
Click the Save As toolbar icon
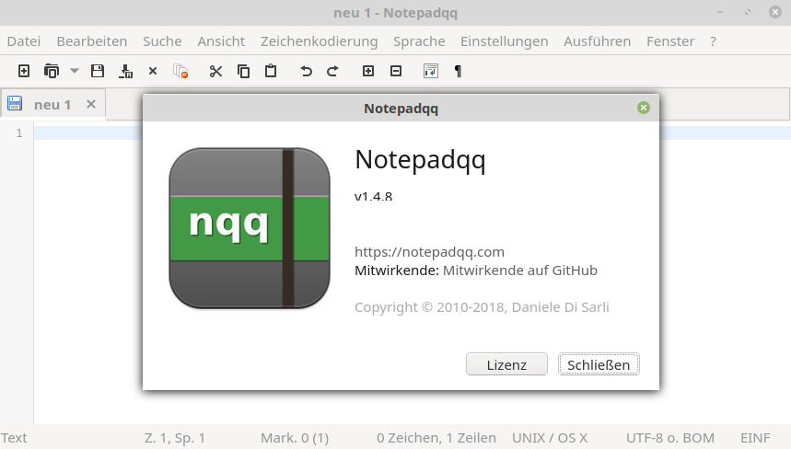[x=125, y=71]
